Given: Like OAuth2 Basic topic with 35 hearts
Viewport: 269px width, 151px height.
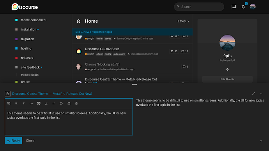Looking at the screenshot, I should click(x=174, y=52).
